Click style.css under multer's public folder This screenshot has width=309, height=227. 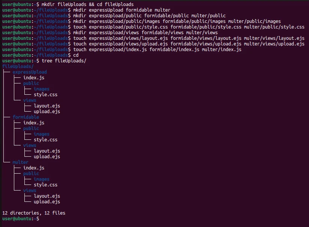45,185
